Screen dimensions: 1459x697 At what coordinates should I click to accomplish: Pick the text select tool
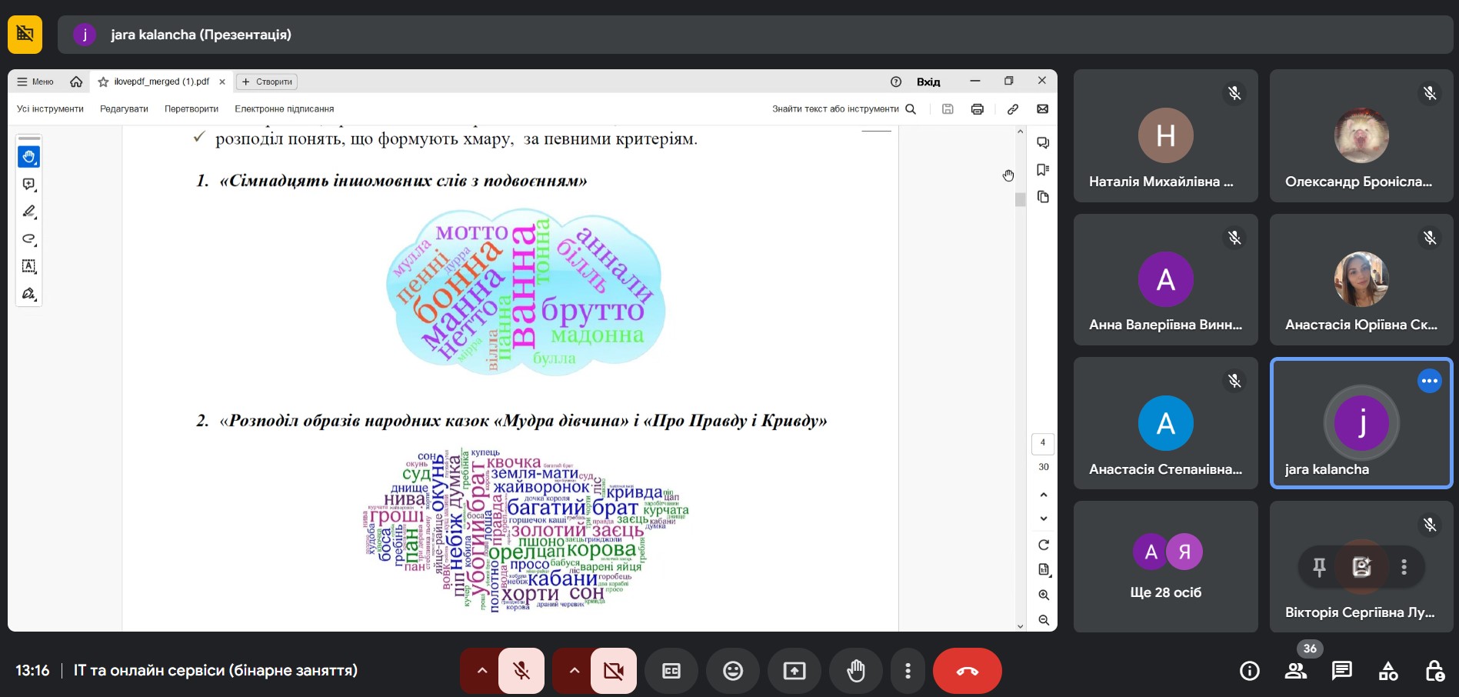[28, 266]
